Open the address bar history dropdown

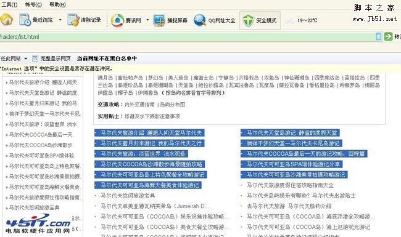tap(379, 36)
